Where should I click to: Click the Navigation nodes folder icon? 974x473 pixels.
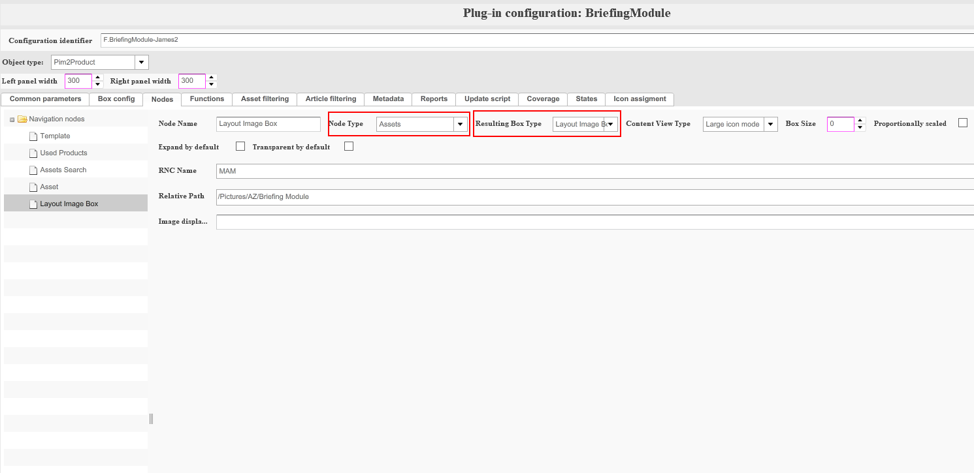pos(22,119)
